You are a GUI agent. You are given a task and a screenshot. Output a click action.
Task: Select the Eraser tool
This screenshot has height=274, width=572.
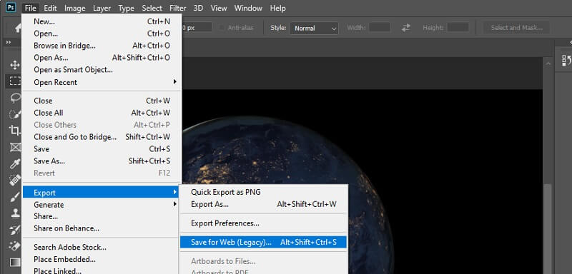click(15, 245)
